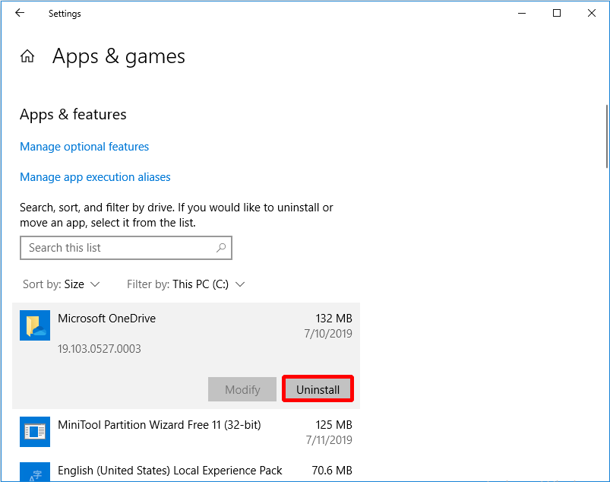The height and width of the screenshot is (482, 610).
Task: Open the Home icon next to Apps & games
Action: tap(27, 56)
